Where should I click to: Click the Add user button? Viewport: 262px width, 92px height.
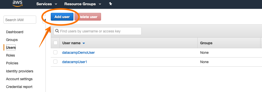62,17
